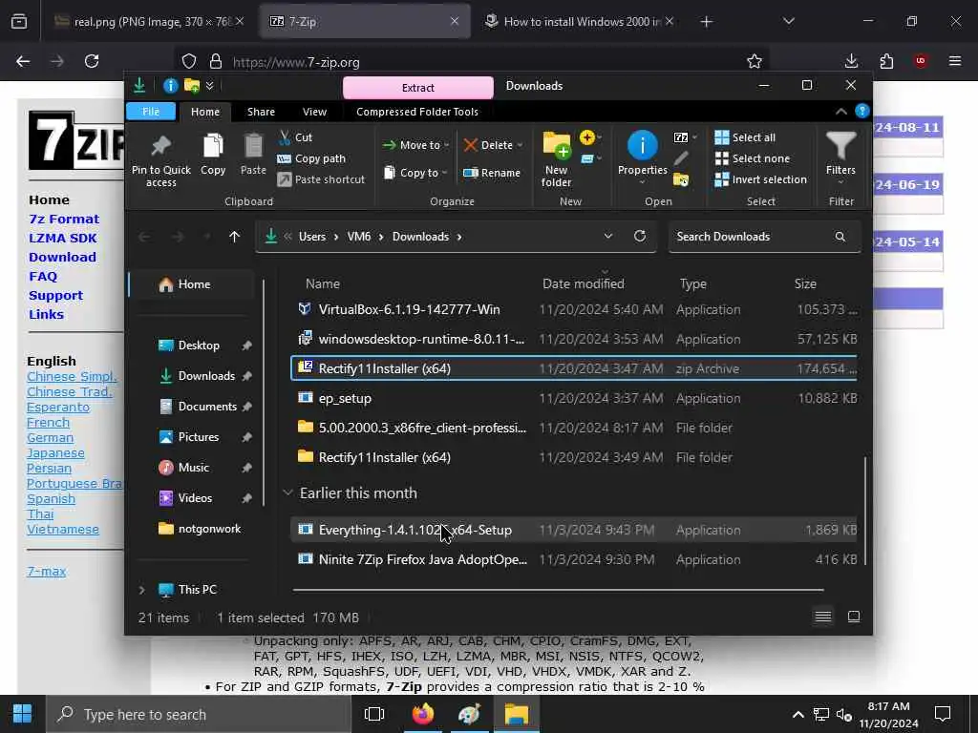The width and height of the screenshot is (978, 733).
Task: Click Esperanto language link
Action: coord(58,407)
